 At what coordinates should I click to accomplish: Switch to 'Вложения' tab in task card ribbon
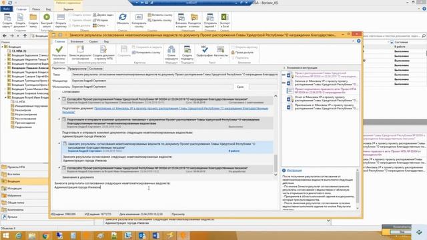(x=77, y=41)
